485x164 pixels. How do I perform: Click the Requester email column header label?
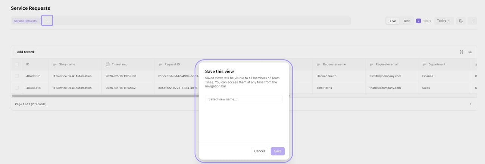[x=387, y=64]
